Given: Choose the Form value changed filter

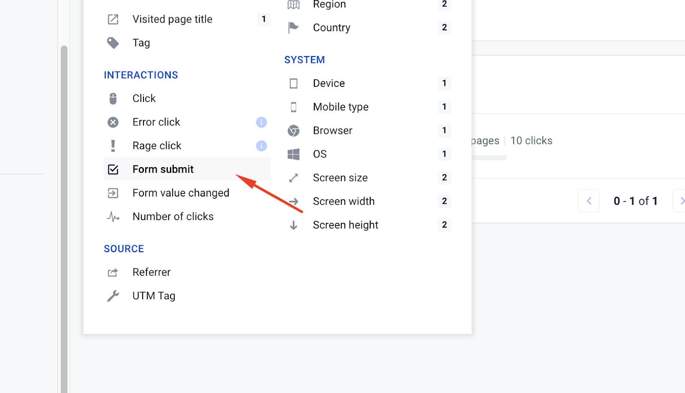Looking at the screenshot, I should coord(181,193).
